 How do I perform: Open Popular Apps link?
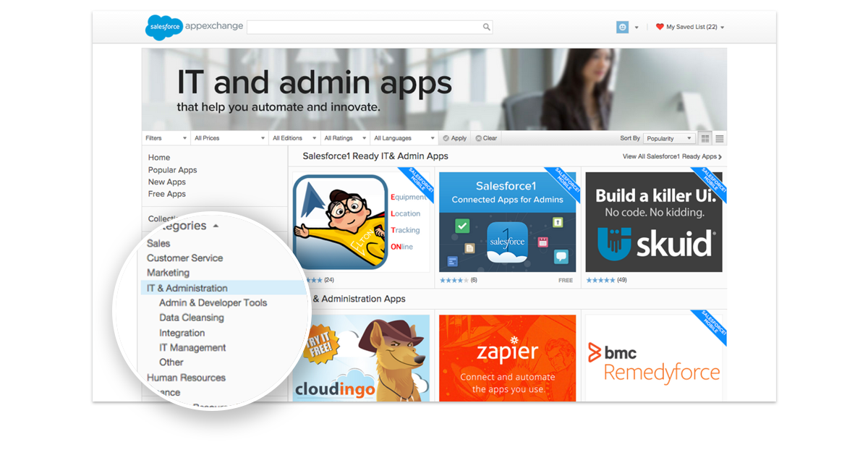point(173,170)
